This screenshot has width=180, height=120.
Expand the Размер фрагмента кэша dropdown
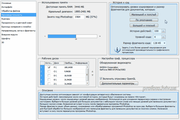[x=159, y=43]
